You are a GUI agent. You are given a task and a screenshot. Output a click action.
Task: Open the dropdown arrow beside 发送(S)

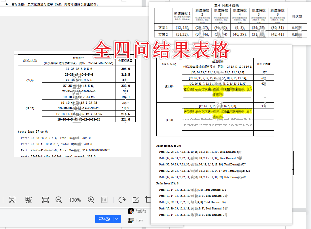(x=117, y=219)
